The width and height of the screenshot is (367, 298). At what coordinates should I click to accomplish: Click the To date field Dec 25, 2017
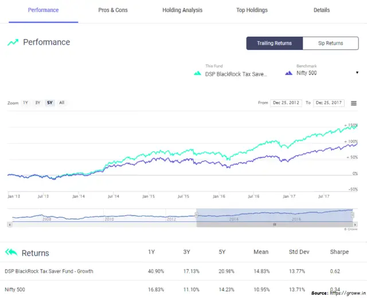tap(329, 103)
